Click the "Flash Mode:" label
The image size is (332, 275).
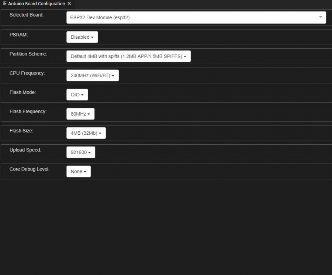click(x=23, y=92)
